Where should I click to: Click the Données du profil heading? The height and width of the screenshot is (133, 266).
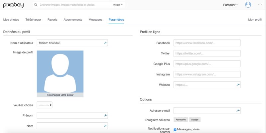tap(16, 32)
